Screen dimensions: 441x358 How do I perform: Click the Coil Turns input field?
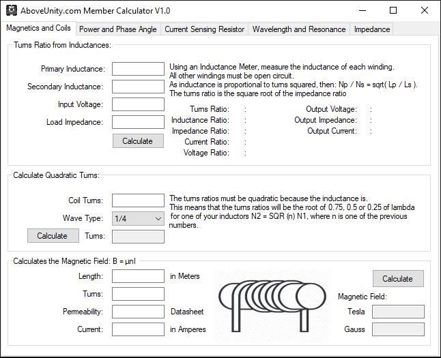click(x=138, y=200)
